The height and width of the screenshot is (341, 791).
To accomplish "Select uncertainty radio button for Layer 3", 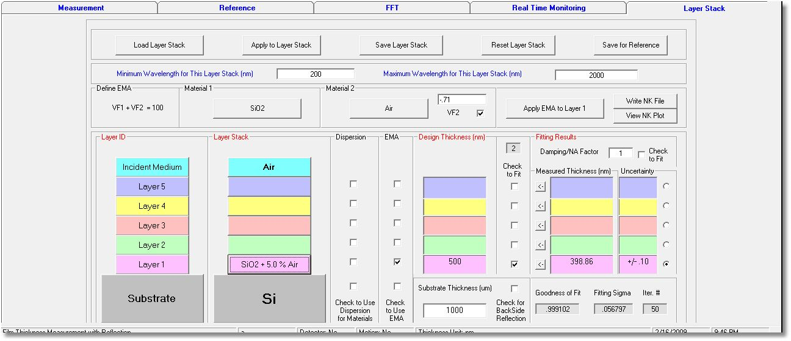I will 666,225.
